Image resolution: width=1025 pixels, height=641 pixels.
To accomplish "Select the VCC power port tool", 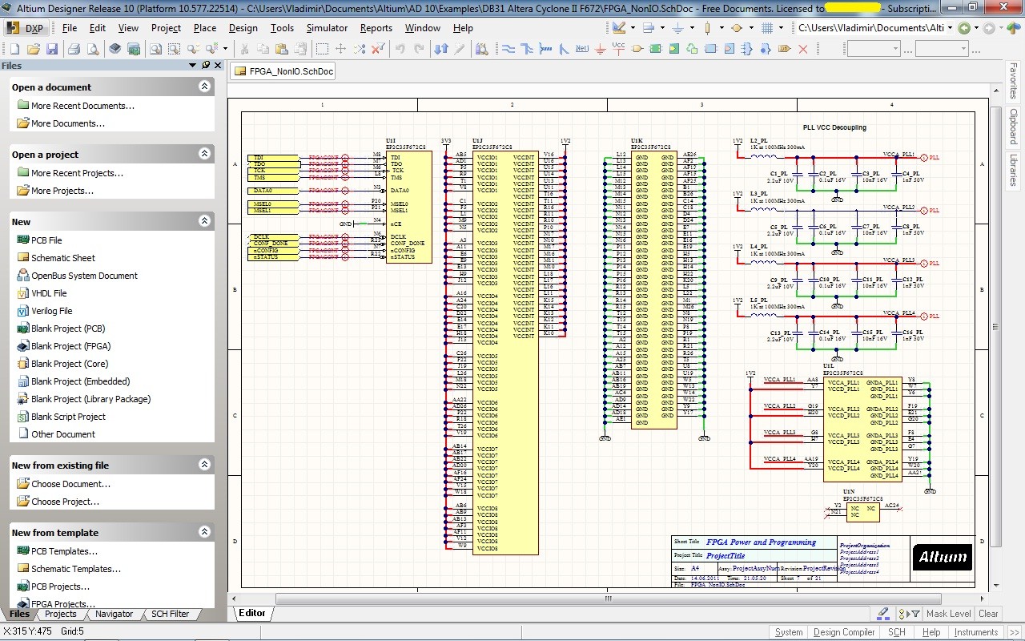I will pyautogui.click(x=619, y=49).
